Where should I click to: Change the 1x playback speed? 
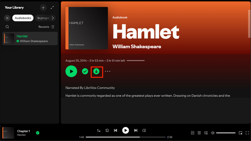click(x=99, y=131)
